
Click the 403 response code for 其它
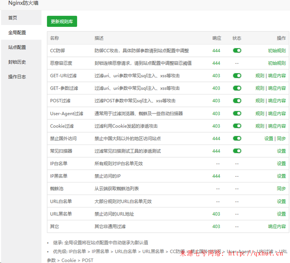pyautogui.click(x=216, y=227)
